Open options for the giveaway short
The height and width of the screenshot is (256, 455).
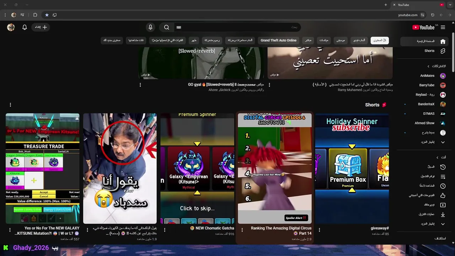319,230
